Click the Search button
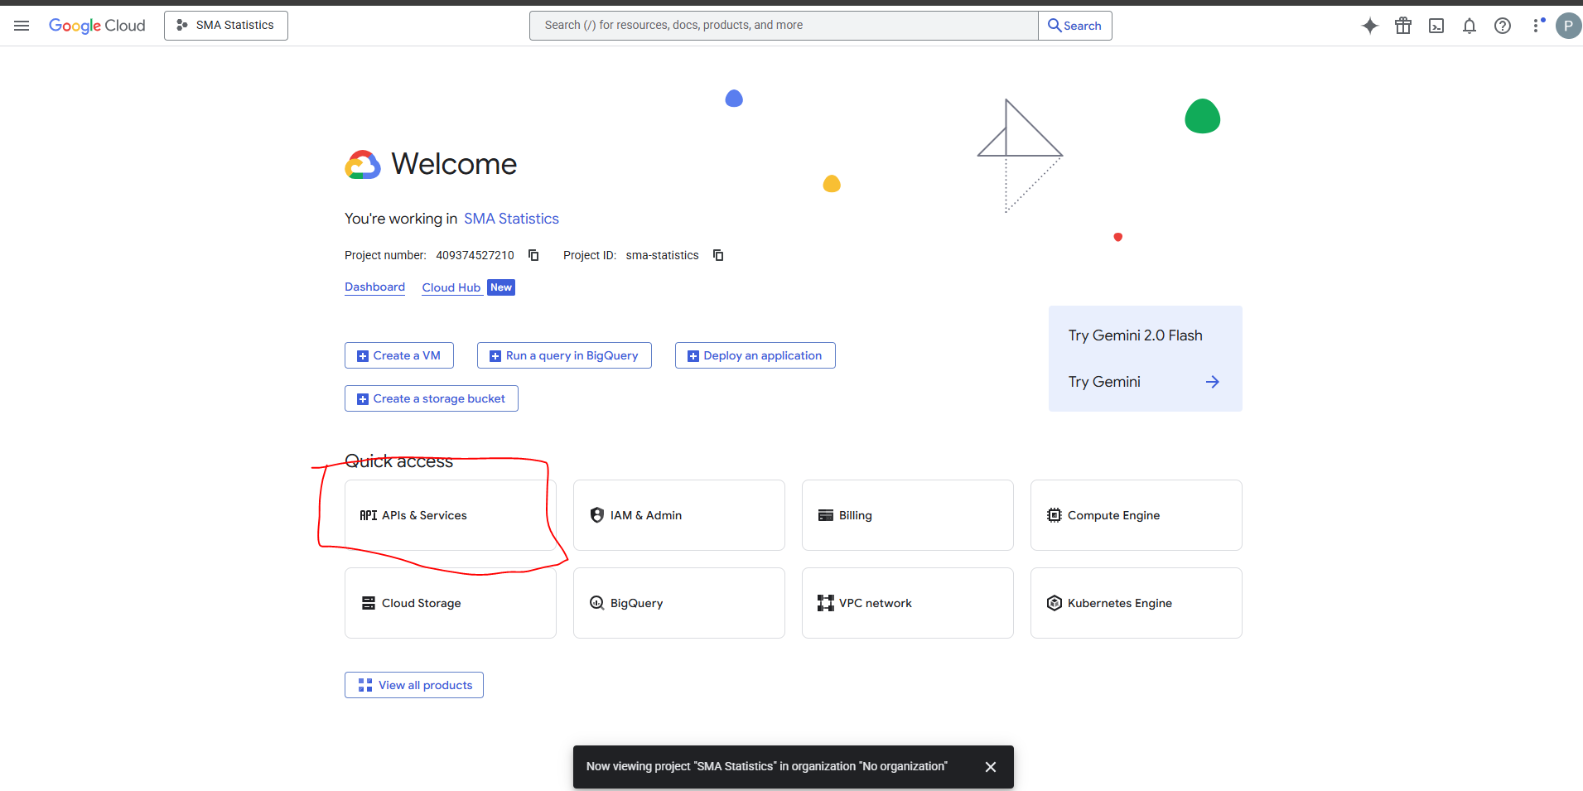1583x791 pixels. (x=1075, y=26)
